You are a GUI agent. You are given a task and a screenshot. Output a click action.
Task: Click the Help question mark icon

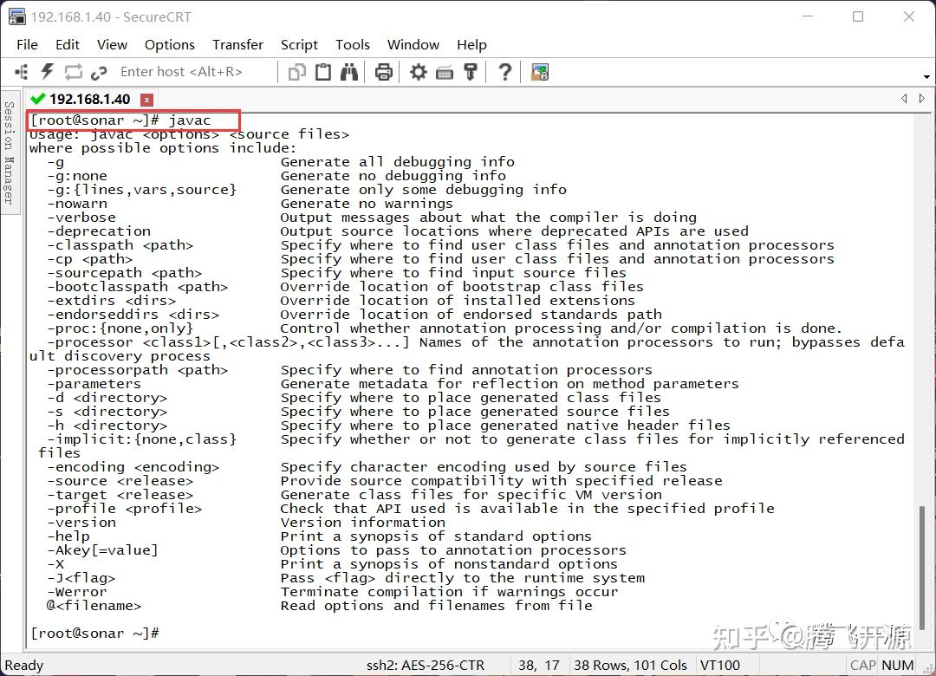pos(504,72)
